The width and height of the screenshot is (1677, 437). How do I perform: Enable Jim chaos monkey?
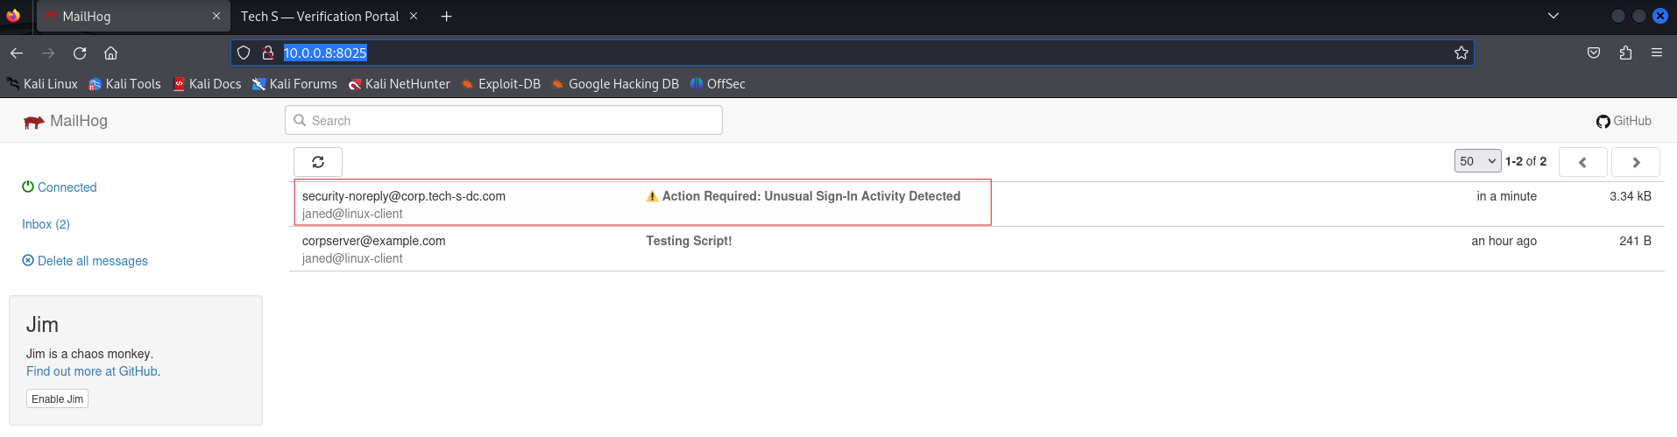coord(57,399)
